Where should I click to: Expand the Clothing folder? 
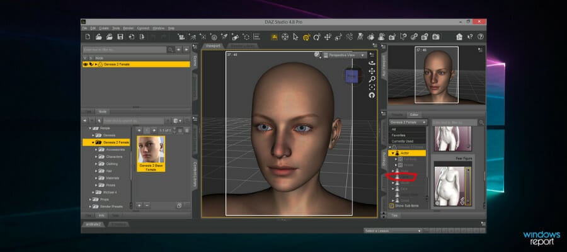(x=96, y=164)
